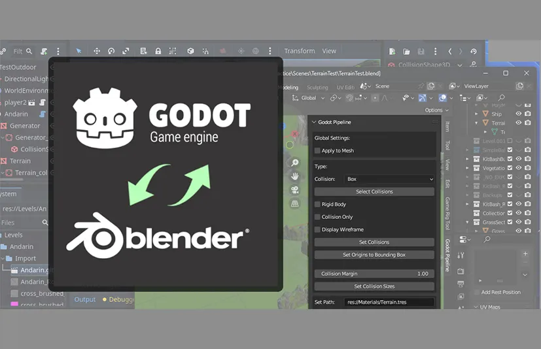Open Godot viewport View menu
Image resolution: width=541 pixels, height=349 pixels.
(x=329, y=51)
